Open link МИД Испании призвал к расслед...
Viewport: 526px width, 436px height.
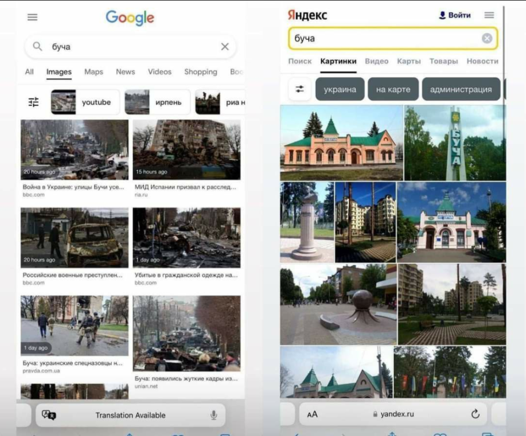point(185,187)
